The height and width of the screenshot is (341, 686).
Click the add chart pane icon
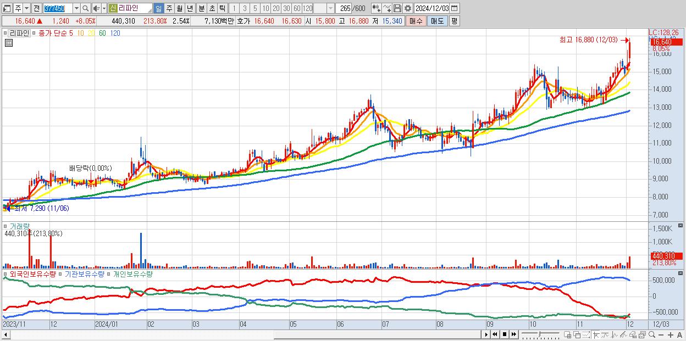(568, 334)
